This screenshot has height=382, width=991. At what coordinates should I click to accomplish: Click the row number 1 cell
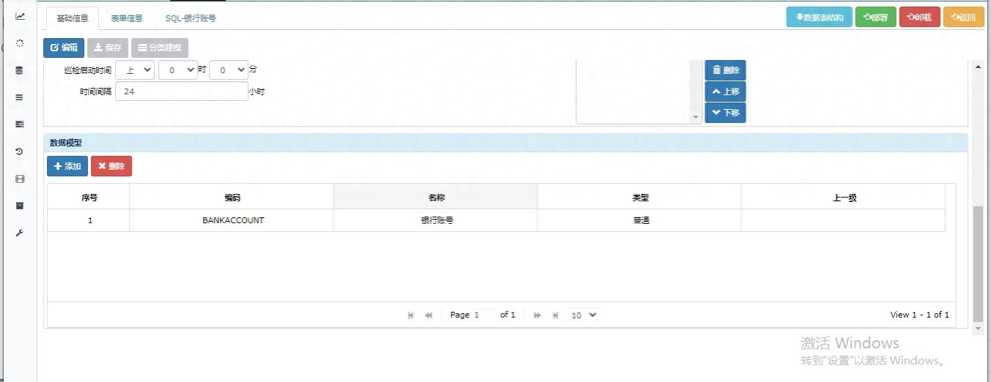pyautogui.click(x=89, y=220)
